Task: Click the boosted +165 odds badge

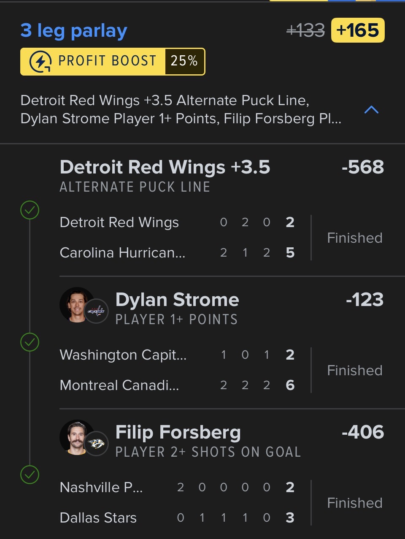Action: click(x=358, y=30)
